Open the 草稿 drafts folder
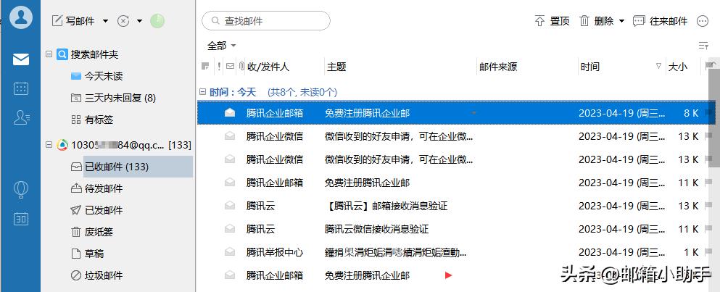The image size is (720, 292). pyautogui.click(x=87, y=254)
